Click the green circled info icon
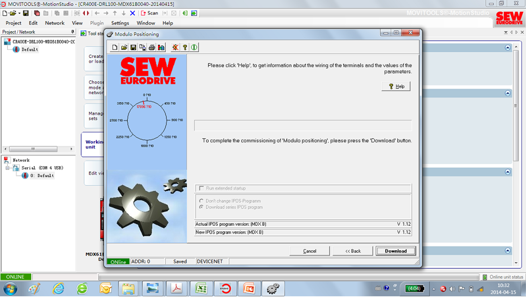The height and width of the screenshot is (298, 526). coord(194,47)
